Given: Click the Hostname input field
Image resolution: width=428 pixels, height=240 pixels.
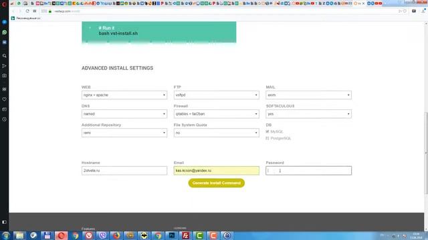Looking at the screenshot, I should (x=124, y=171).
